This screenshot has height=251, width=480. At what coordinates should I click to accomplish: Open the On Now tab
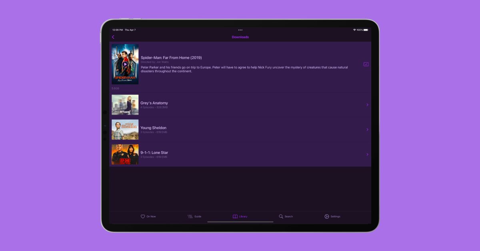(x=148, y=216)
